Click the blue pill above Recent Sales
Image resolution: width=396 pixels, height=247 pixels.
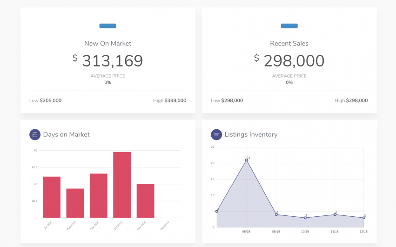[x=289, y=26]
